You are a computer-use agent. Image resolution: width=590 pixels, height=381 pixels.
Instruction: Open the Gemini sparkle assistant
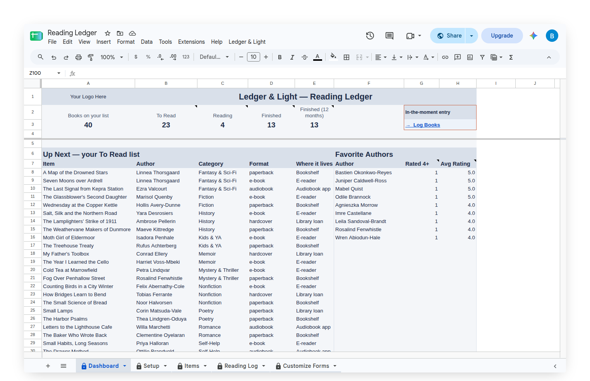pos(533,36)
